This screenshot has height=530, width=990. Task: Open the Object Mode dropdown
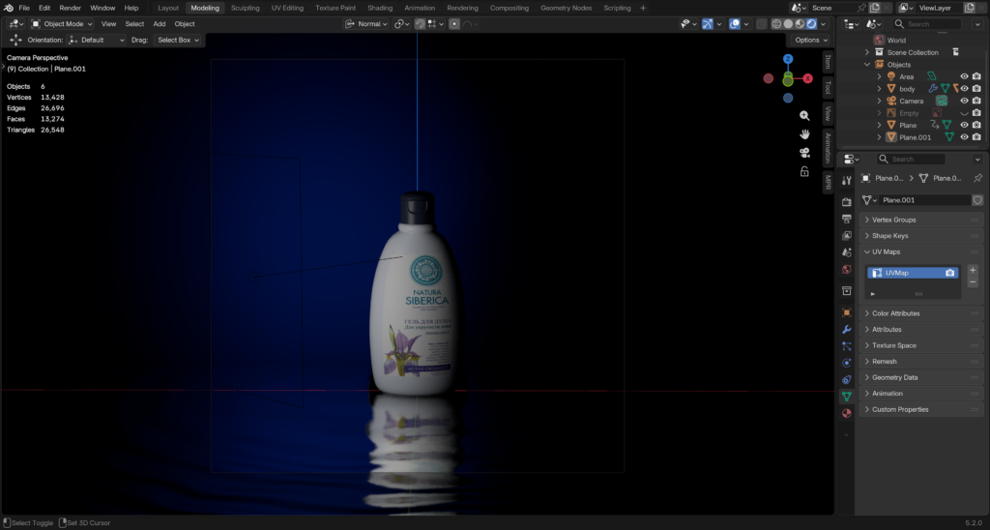pos(62,24)
